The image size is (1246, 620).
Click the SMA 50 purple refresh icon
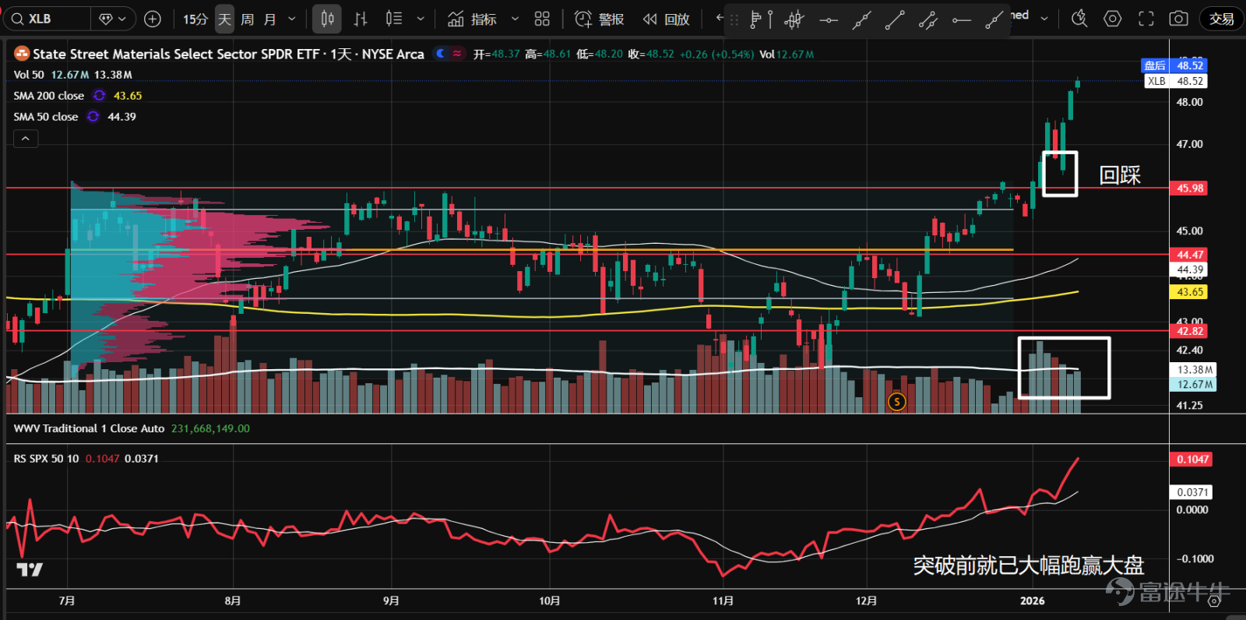93,117
